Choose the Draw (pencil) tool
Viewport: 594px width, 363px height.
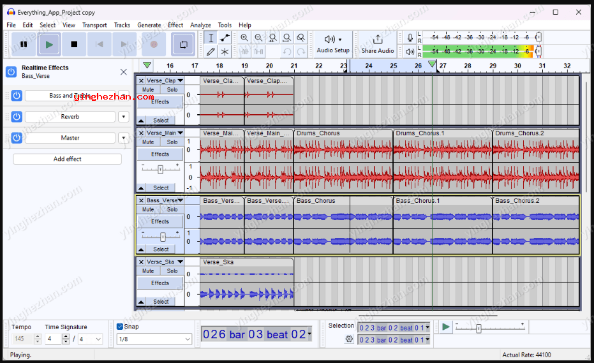pyautogui.click(x=211, y=52)
